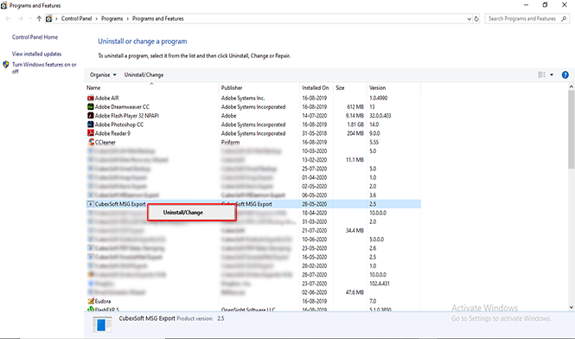Click the Programs and Features breadcrumb
This screenshot has width=575, height=339.
click(x=157, y=19)
